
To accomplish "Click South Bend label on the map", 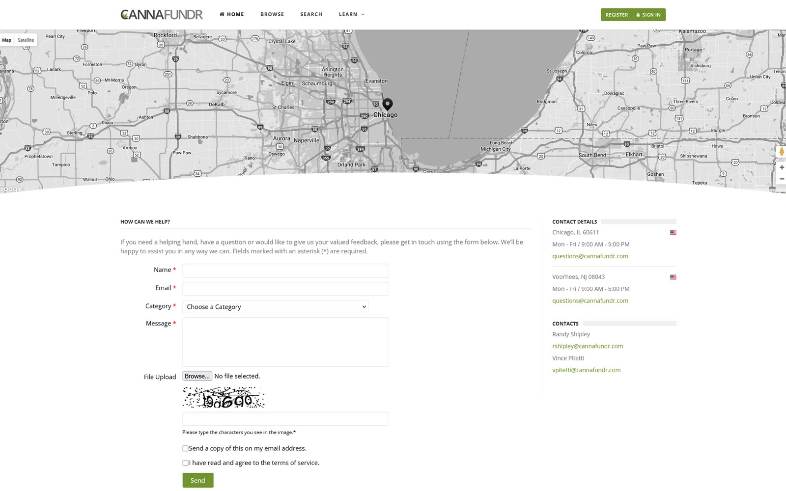I will [x=592, y=155].
